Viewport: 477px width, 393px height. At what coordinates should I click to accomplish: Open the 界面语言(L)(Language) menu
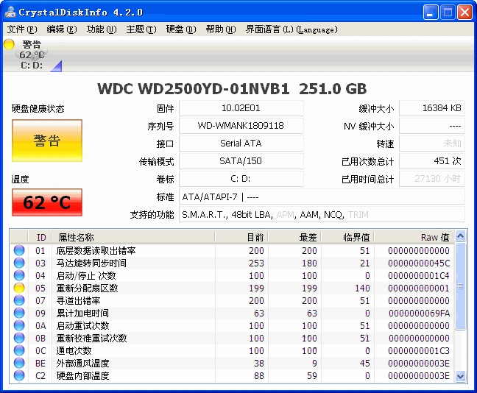pyautogui.click(x=291, y=29)
